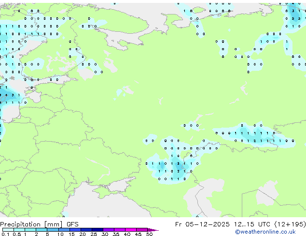Click the '50' legend scale label
Viewport: 306px width, 236px height.
[x=149, y=234]
